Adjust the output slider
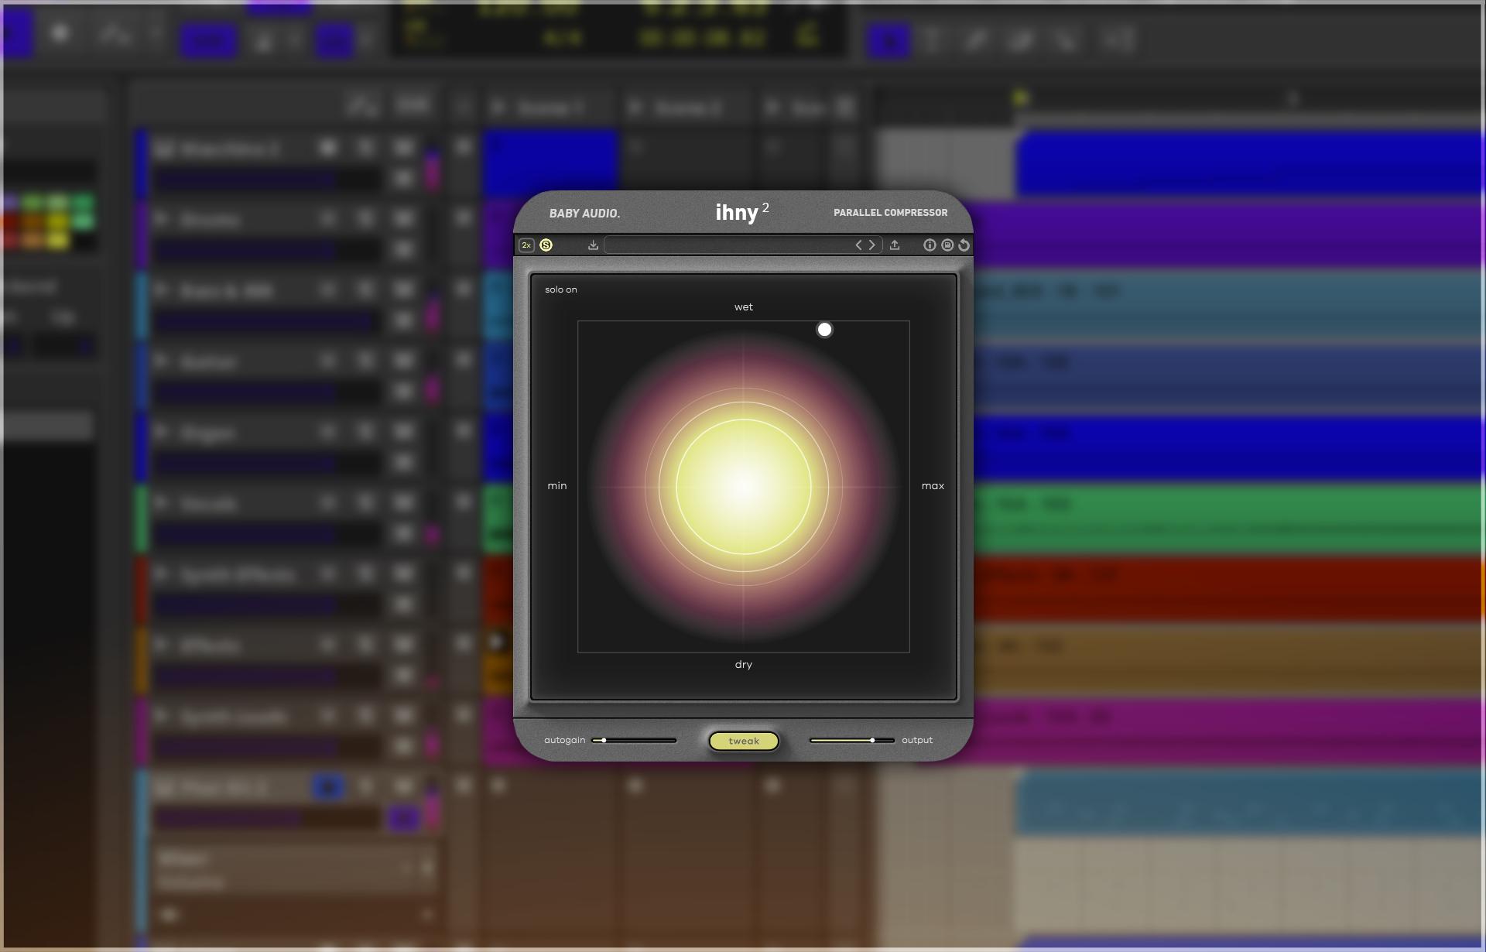The image size is (1486, 952). tap(851, 741)
